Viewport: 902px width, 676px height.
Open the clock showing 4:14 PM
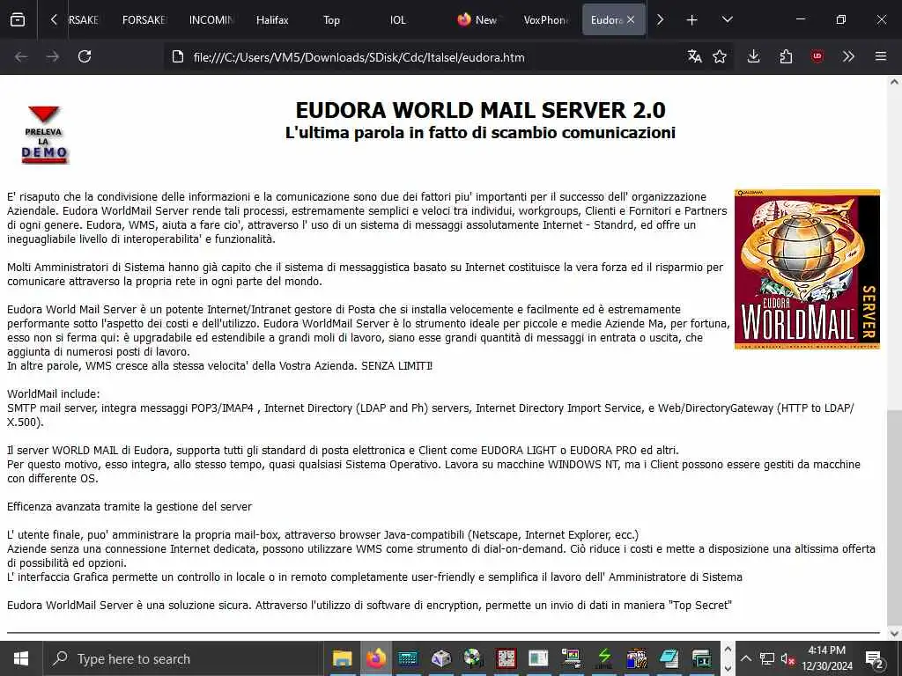pyautogui.click(x=826, y=658)
